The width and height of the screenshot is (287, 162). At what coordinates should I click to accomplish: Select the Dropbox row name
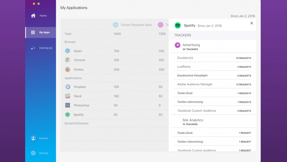pyautogui.click(x=80, y=87)
